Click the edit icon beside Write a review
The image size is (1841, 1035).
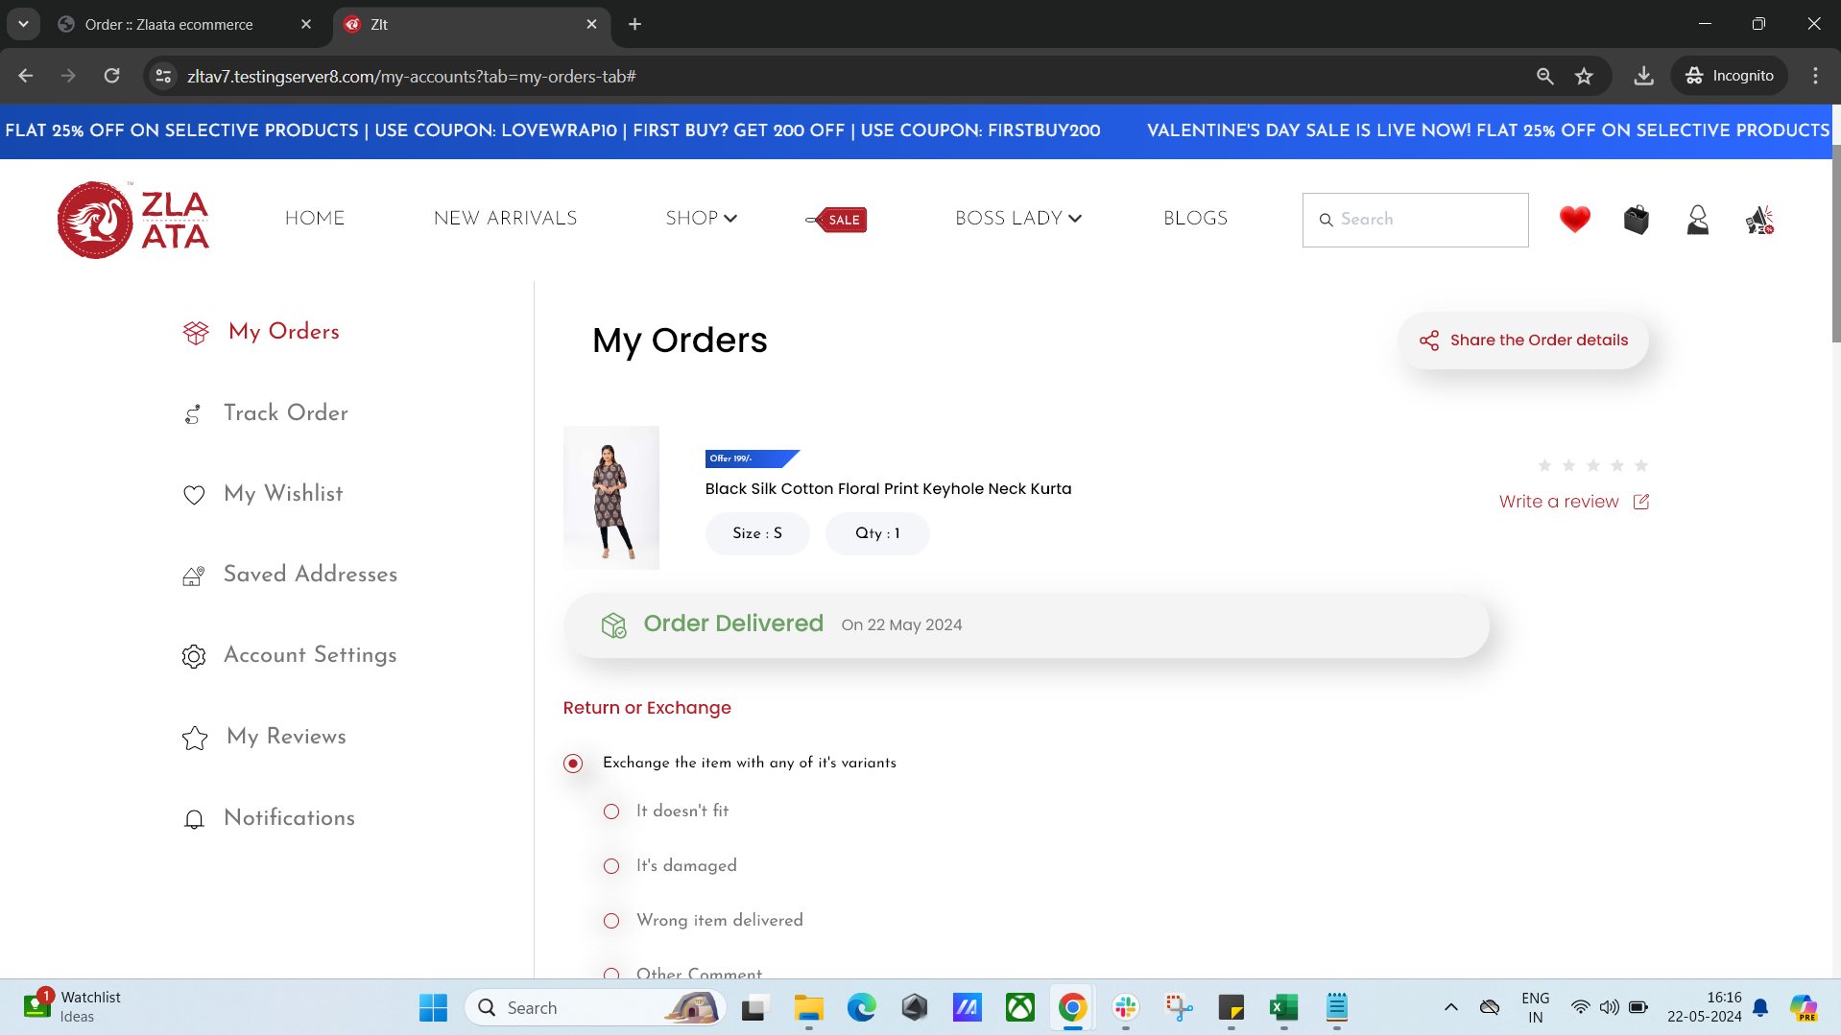(x=1641, y=502)
